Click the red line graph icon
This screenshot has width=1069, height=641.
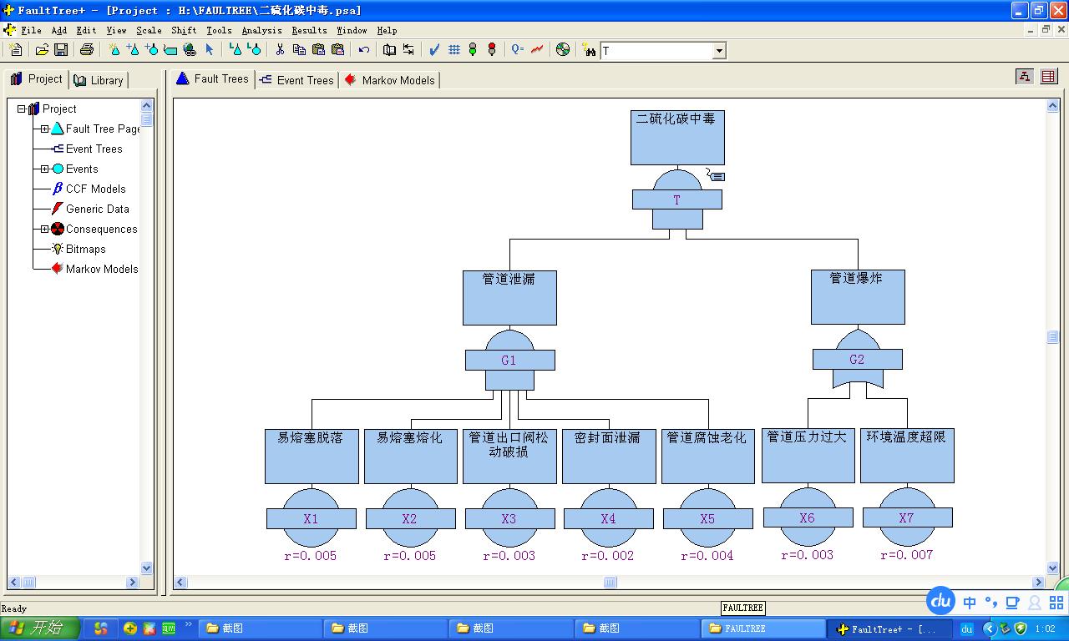537,50
